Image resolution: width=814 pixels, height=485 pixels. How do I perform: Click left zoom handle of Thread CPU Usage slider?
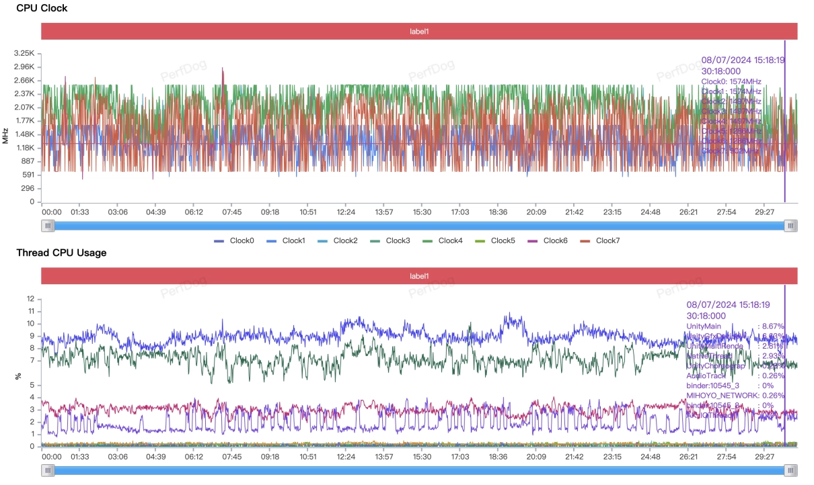tap(48, 471)
